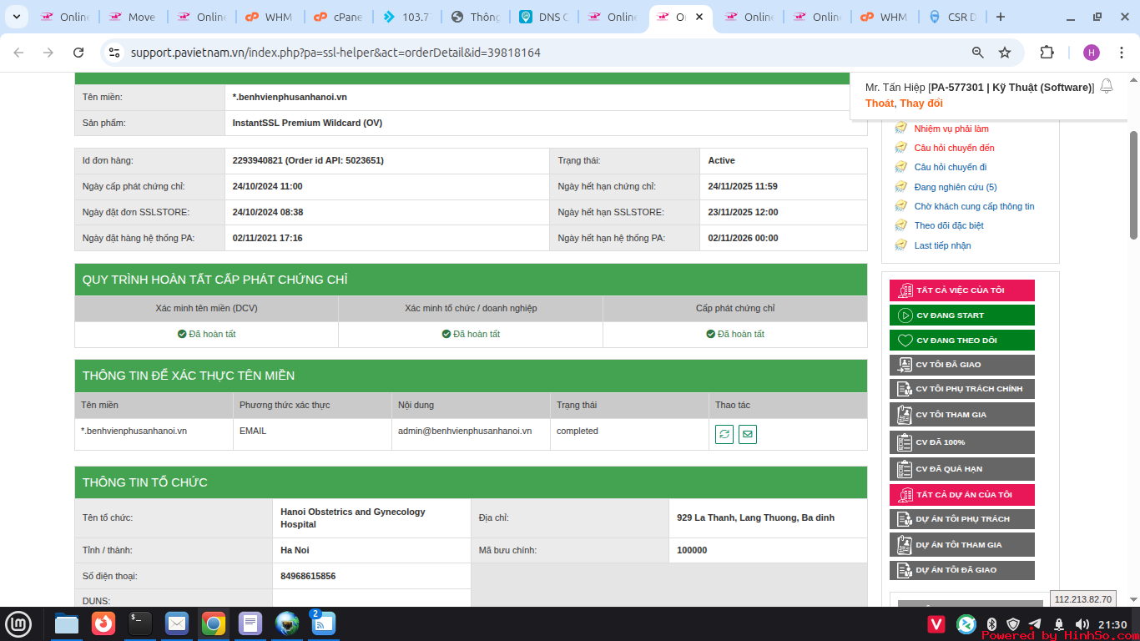Click the site information icon beside the URL

pos(114,53)
